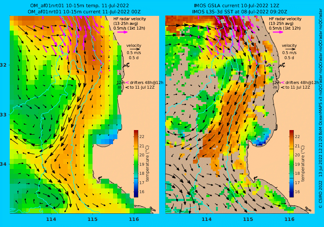Click Rottnest Island outline in left map
The width and height of the screenshot is (324, 227).
126,66
